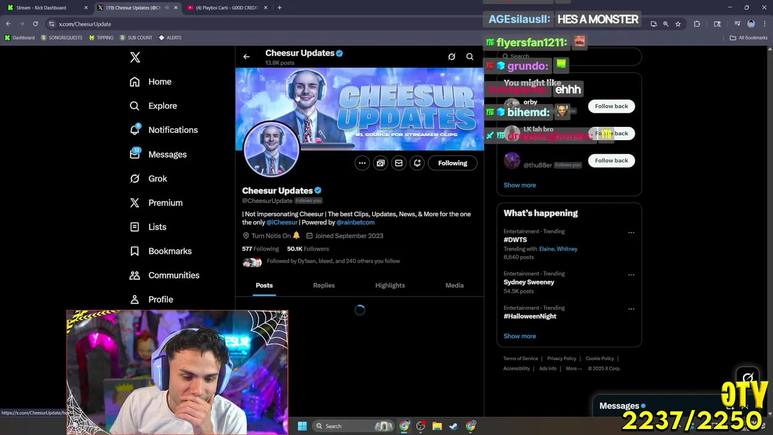Click the X logo icon in sidebar
Image resolution: width=773 pixels, height=435 pixels.
point(135,57)
